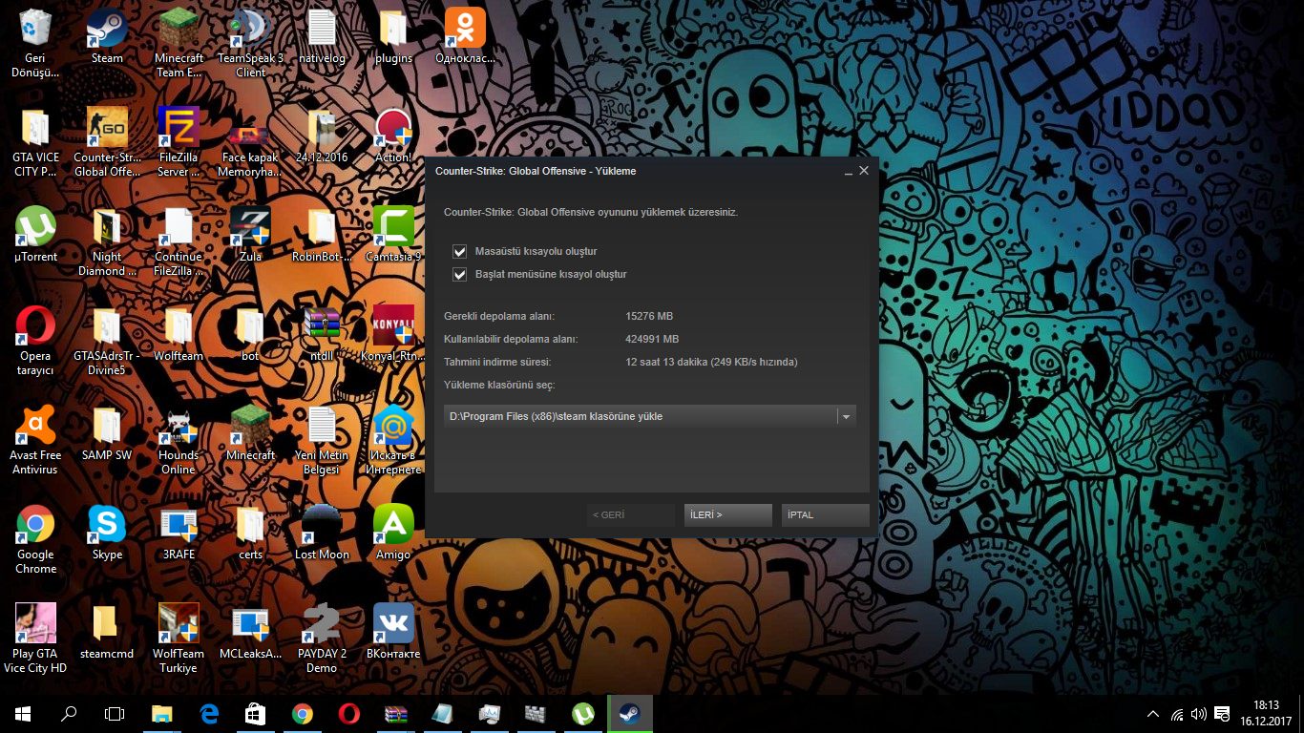Show hidden system tray icons
This screenshot has width=1304, height=733.
tap(1153, 714)
